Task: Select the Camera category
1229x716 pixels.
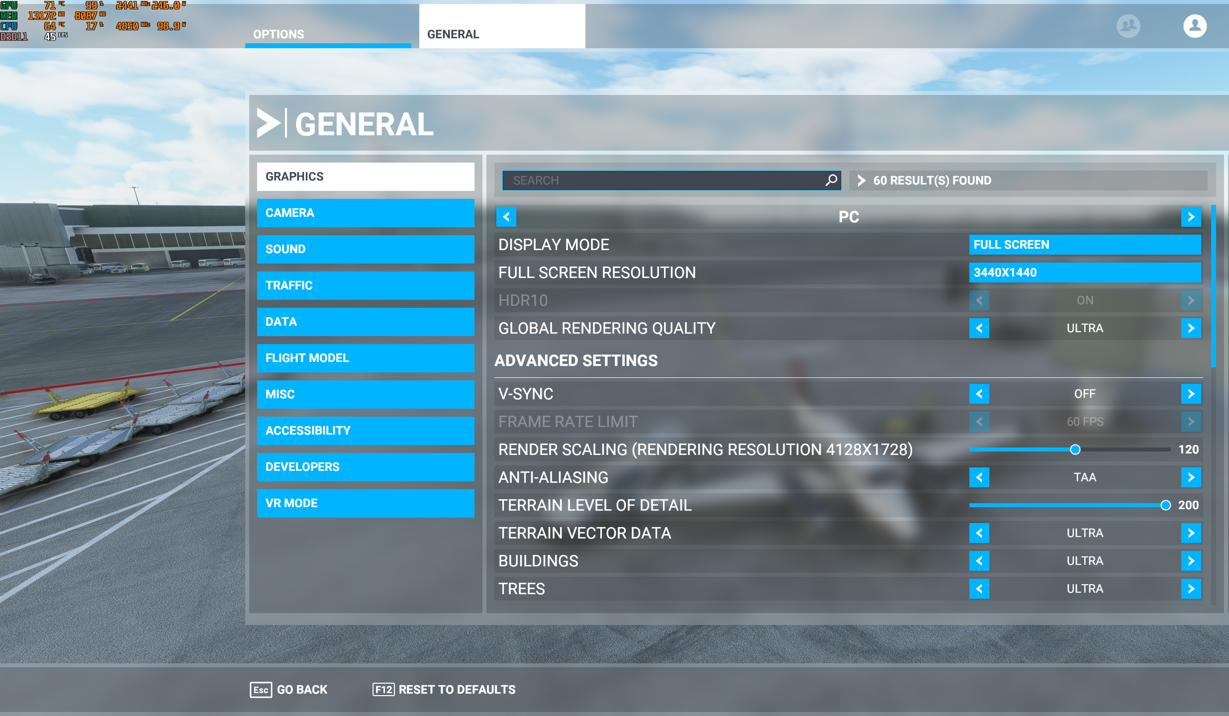Action: click(365, 213)
